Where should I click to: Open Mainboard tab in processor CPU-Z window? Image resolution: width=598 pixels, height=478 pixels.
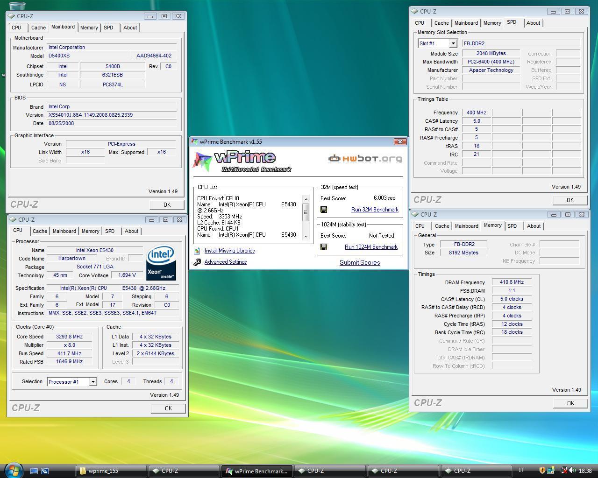[x=64, y=231]
